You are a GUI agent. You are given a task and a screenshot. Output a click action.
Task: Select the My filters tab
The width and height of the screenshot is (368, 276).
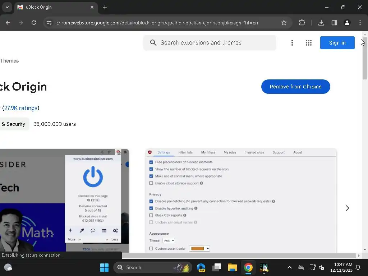click(208, 152)
